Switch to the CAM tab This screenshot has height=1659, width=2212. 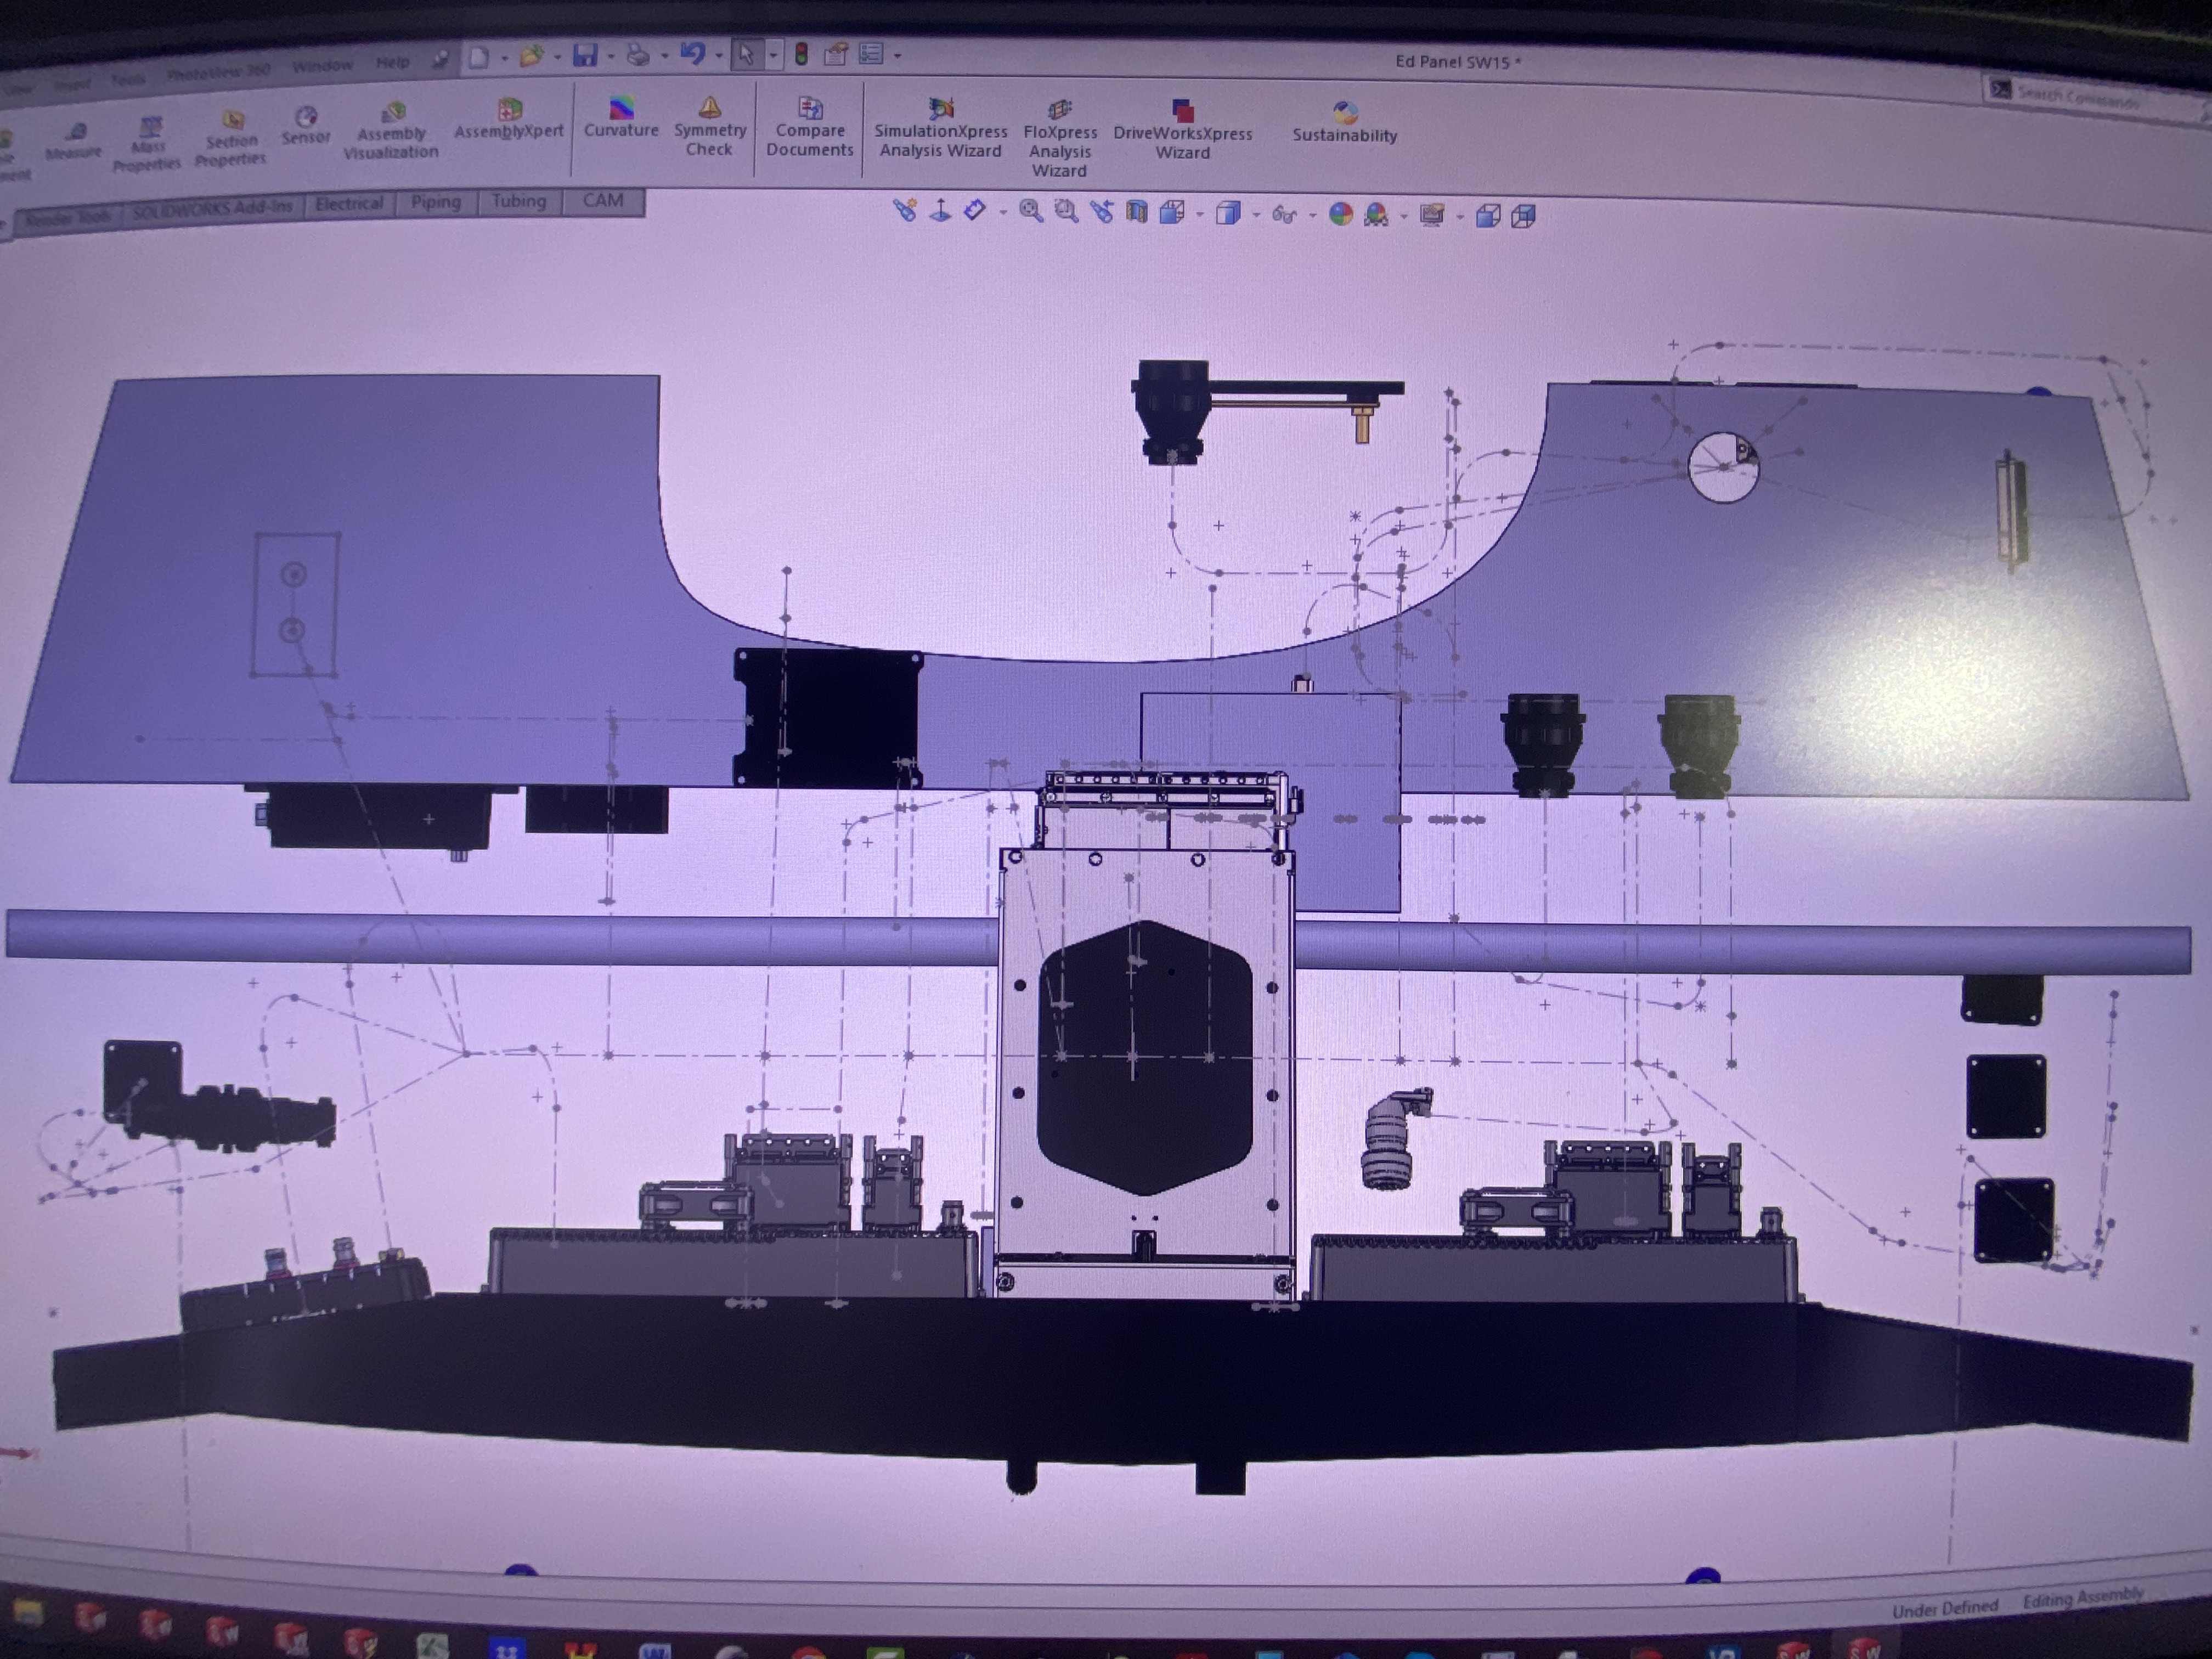603,200
